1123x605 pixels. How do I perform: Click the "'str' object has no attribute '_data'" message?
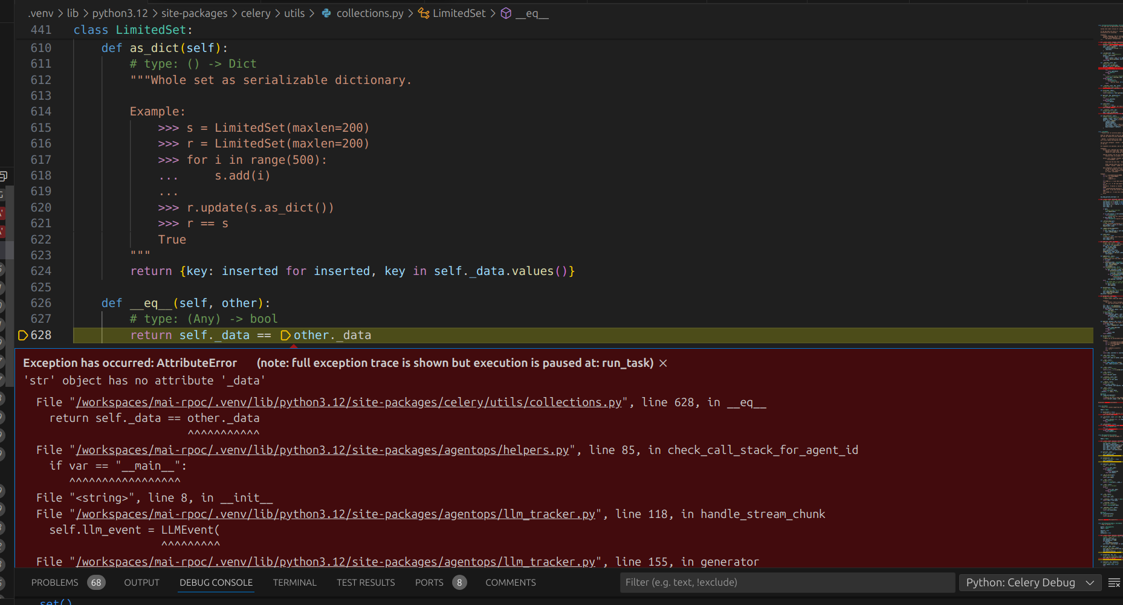point(144,381)
